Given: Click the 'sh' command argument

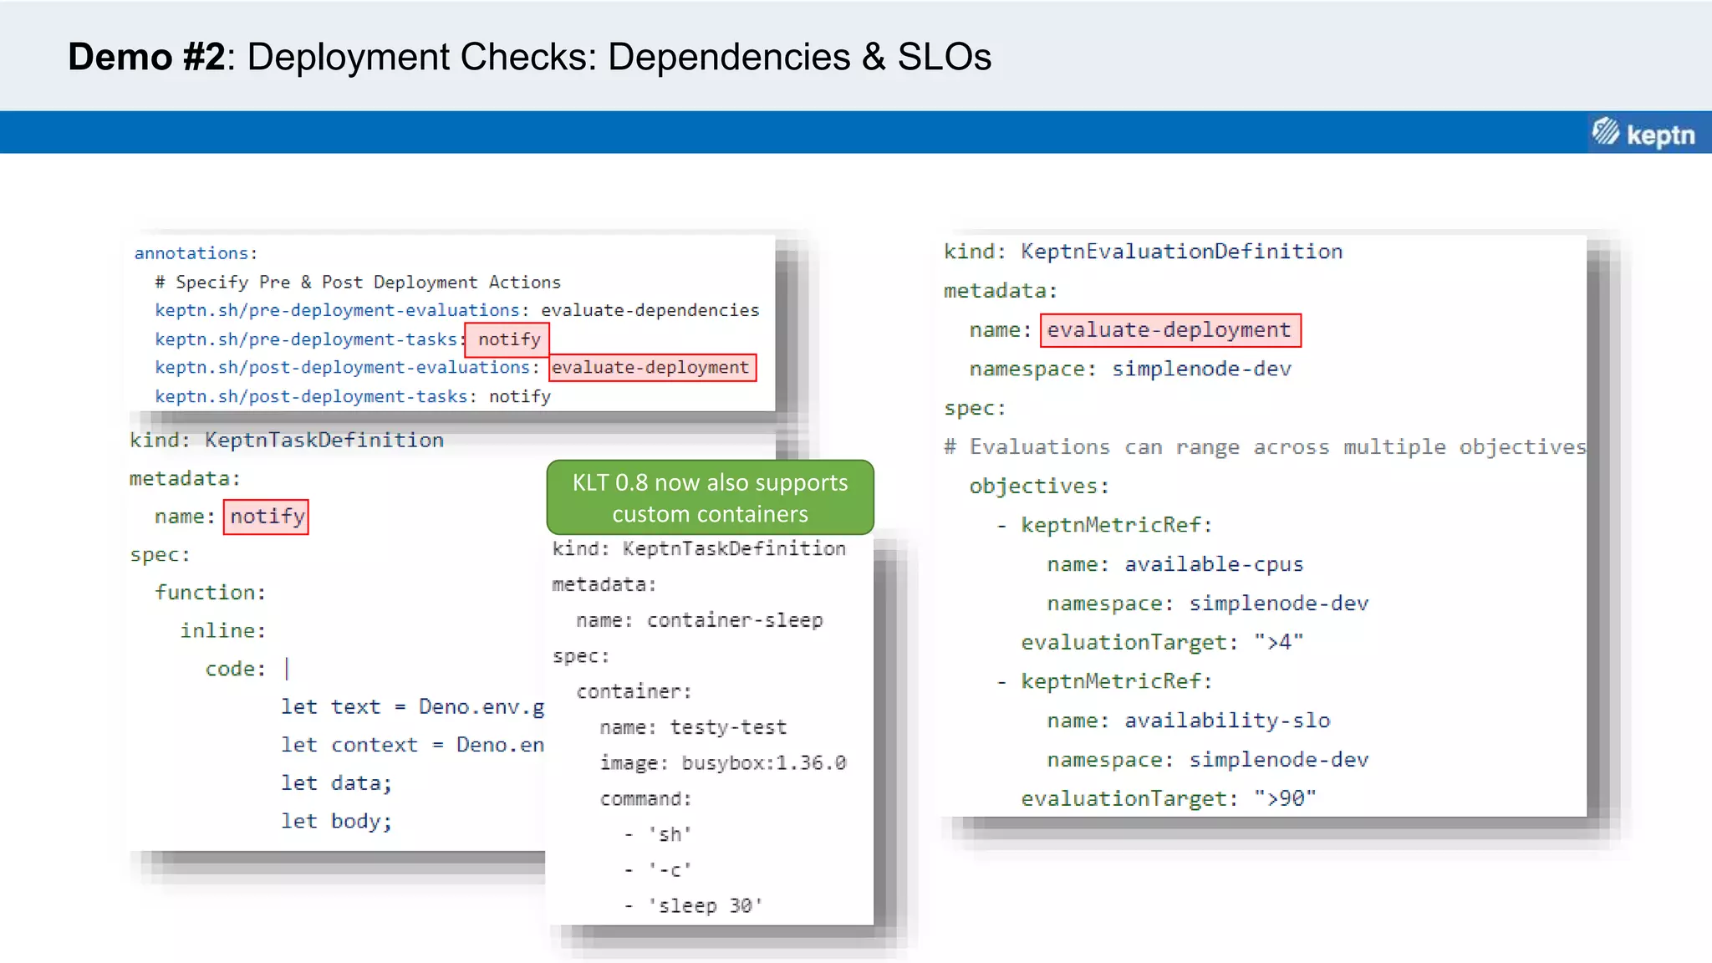Looking at the screenshot, I should pos(670,834).
